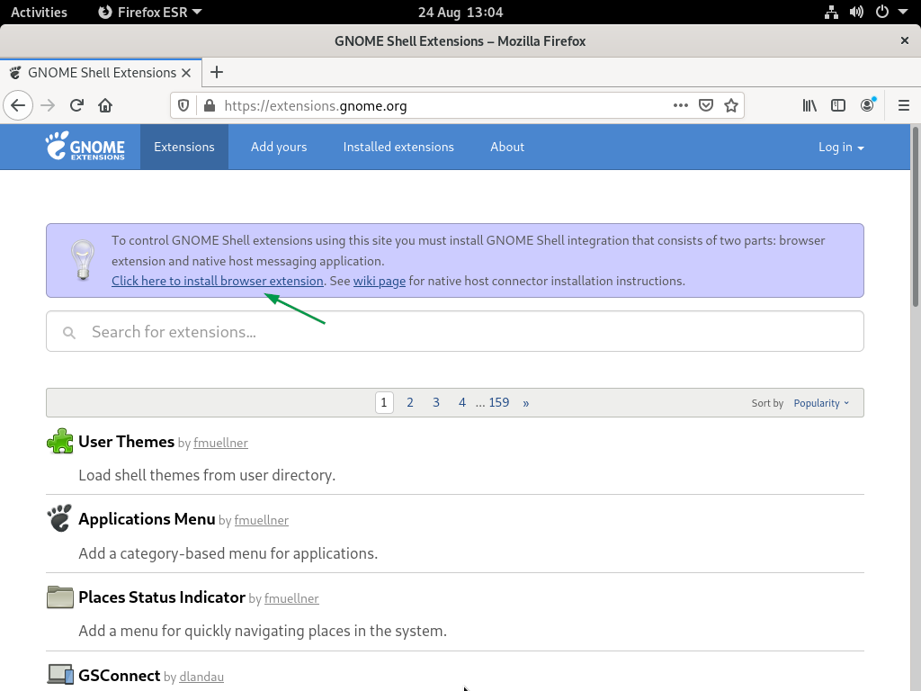Screen dimensions: 921x691
Task: Close the GNOME Shell Extensions tab
Action: tap(186, 73)
